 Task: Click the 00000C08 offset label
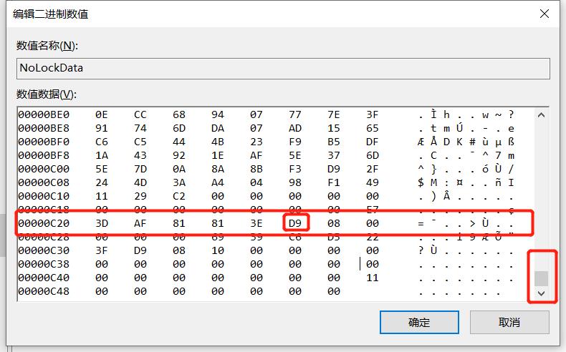tap(44, 182)
